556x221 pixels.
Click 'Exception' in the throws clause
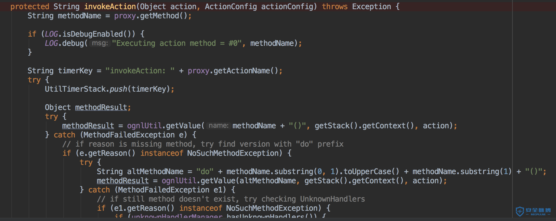[371, 6]
